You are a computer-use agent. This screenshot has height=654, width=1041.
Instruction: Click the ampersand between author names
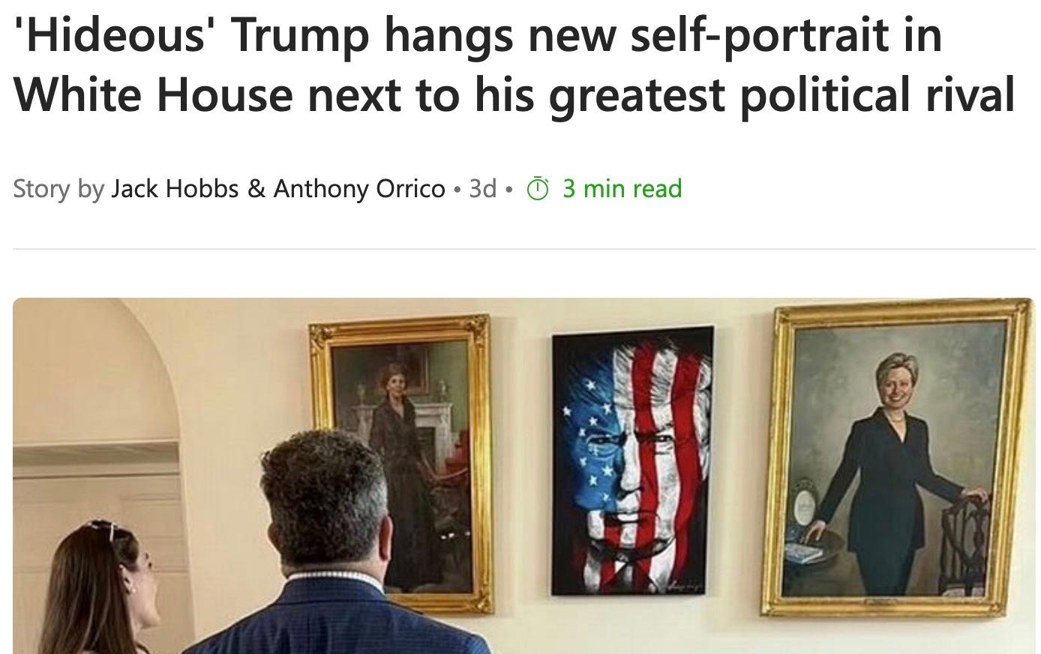256,188
